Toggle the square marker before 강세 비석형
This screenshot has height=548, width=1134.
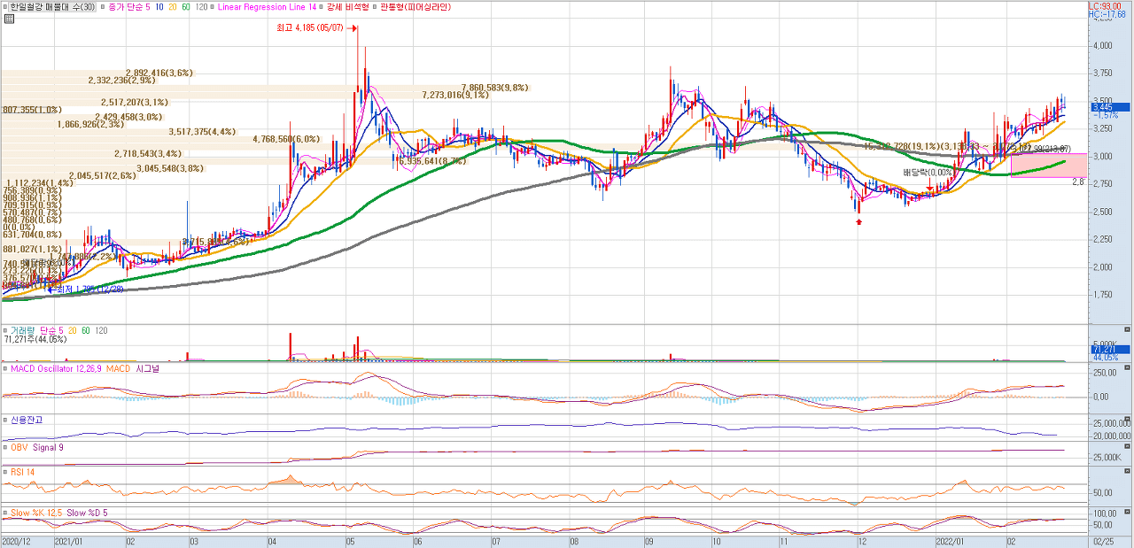(x=322, y=6)
